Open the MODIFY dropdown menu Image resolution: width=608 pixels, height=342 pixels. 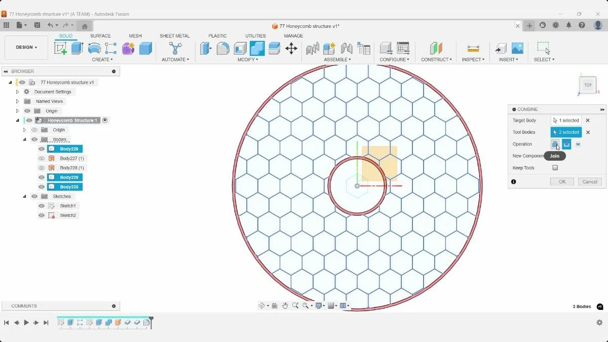[x=248, y=60]
